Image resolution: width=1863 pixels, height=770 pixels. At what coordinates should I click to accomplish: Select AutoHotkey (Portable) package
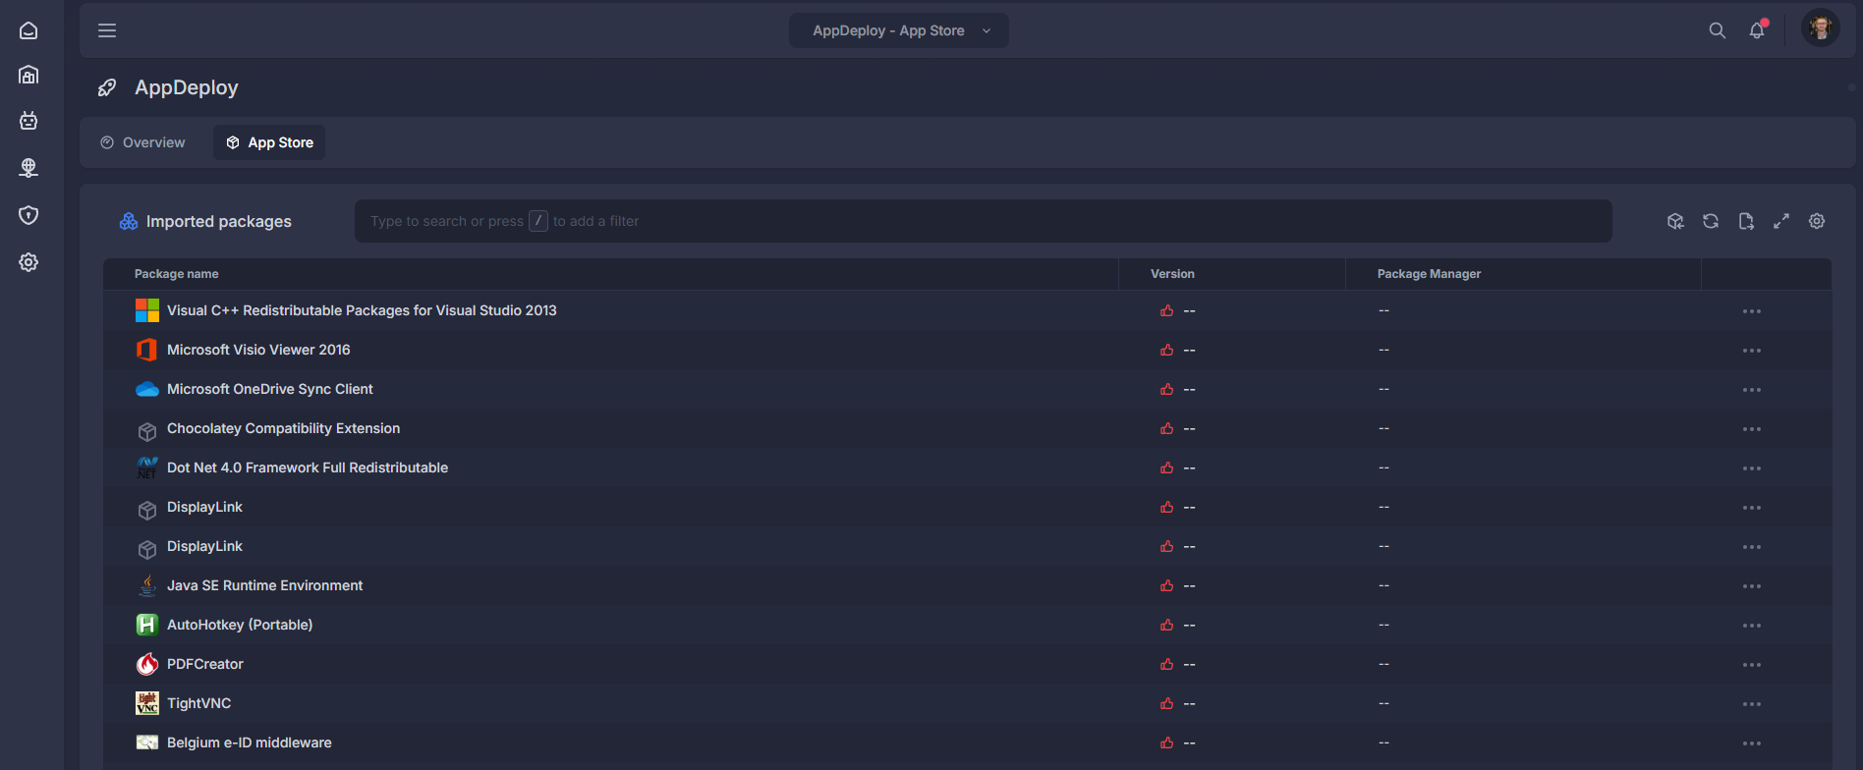pyautogui.click(x=240, y=625)
